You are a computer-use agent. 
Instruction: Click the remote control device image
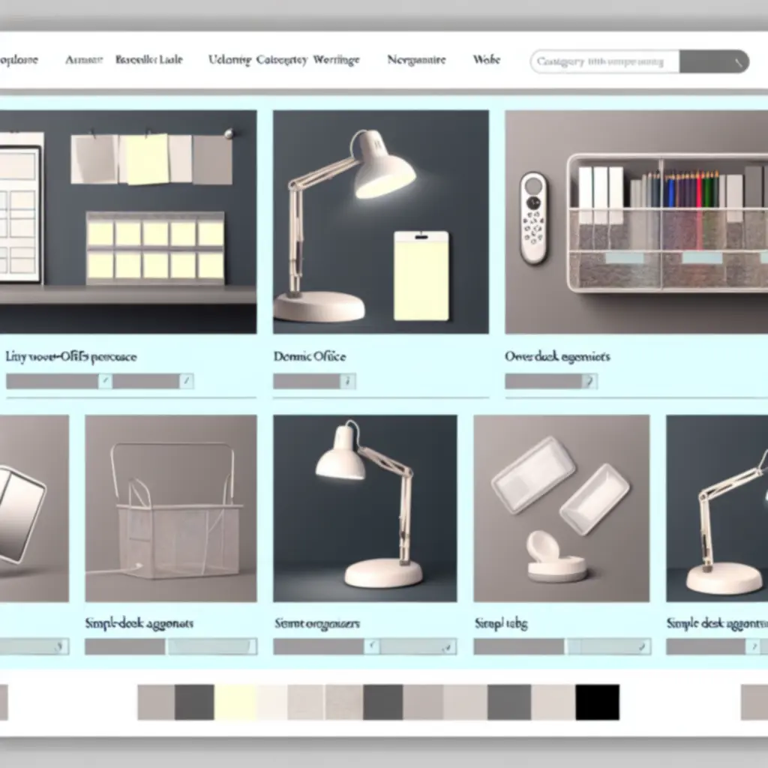pos(534,217)
